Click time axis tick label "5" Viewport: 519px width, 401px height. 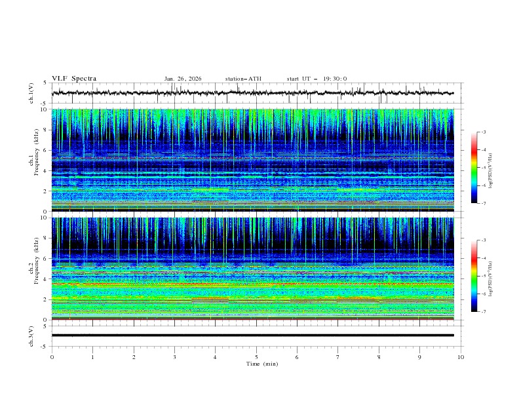click(256, 357)
